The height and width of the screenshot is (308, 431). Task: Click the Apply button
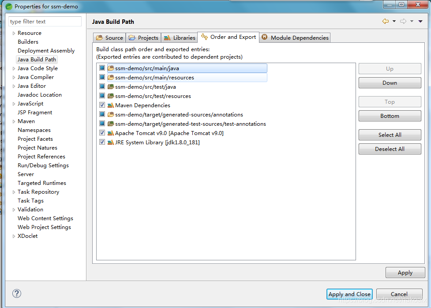coord(405,273)
